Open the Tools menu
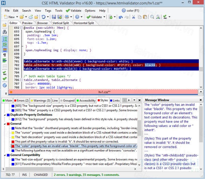The height and width of the screenshot is (179, 205). pos(59,11)
